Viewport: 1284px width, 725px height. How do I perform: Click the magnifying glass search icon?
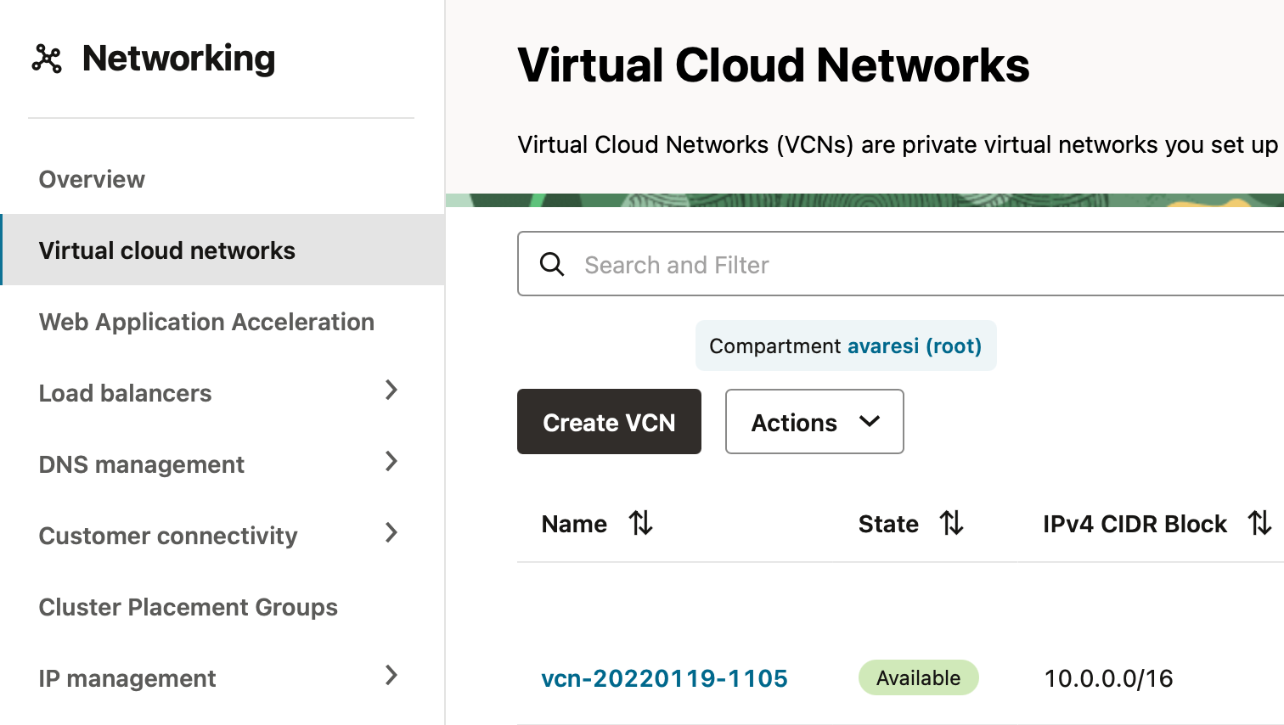[x=552, y=264]
